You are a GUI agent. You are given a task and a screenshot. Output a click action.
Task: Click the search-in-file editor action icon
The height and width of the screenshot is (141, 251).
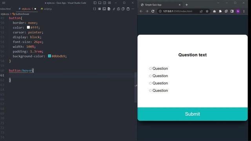click(x=109, y=9)
